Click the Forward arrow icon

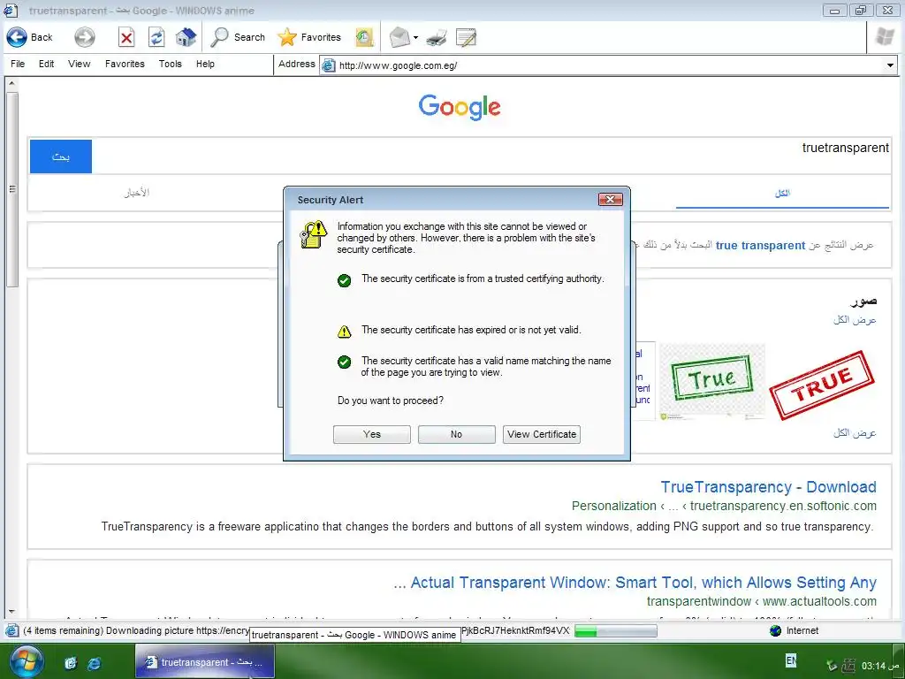(x=84, y=37)
